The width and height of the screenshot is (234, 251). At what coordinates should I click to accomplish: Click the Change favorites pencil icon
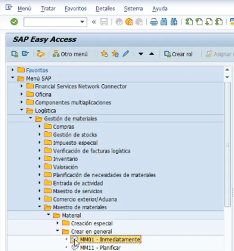[x=126, y=54]
